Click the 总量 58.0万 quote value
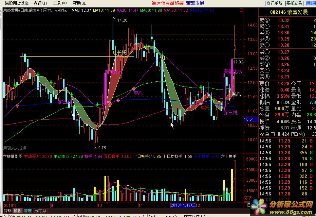The height and width of the screenshot is (217, 316). [283, 108]
